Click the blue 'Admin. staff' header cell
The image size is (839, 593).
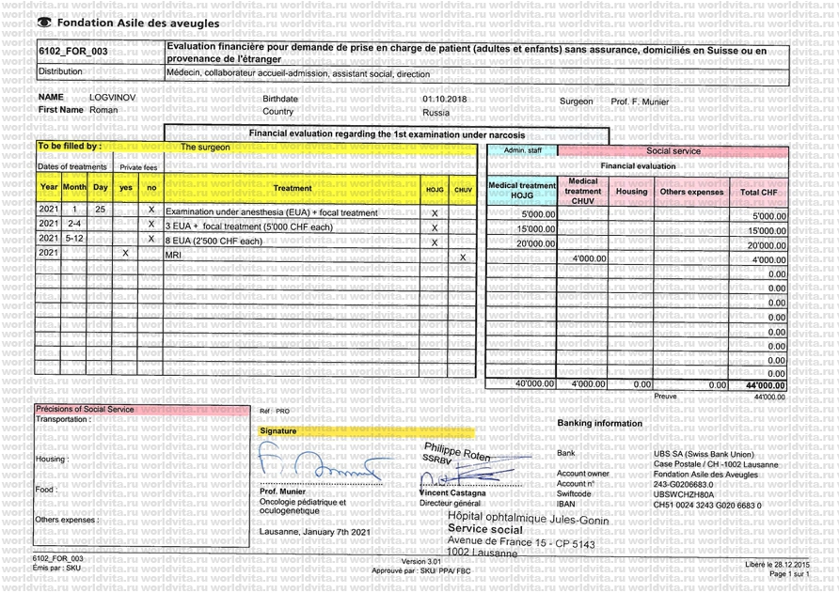pos(522,150)
